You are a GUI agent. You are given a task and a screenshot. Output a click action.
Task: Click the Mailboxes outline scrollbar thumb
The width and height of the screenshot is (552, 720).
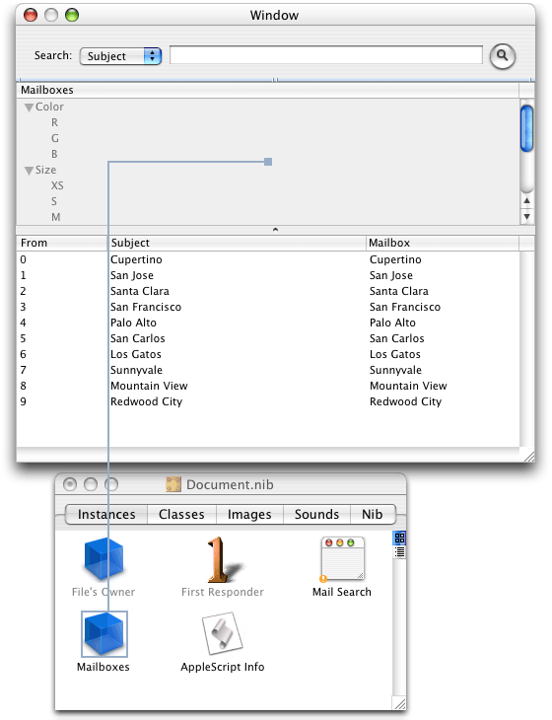(526, 128)
